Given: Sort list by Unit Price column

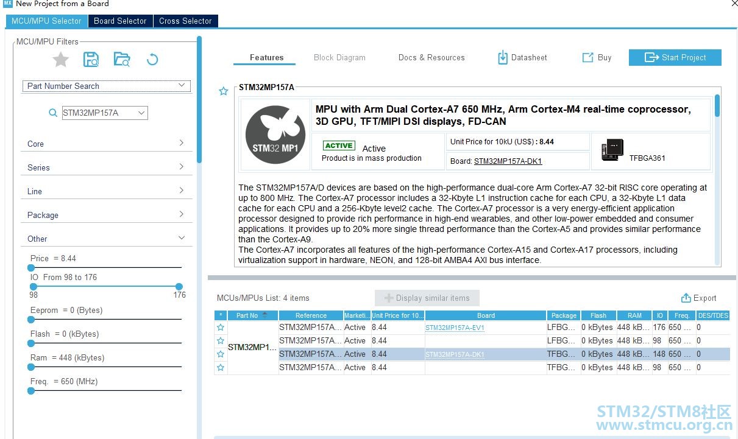Looking at the screenshot, I should point(397,315).
